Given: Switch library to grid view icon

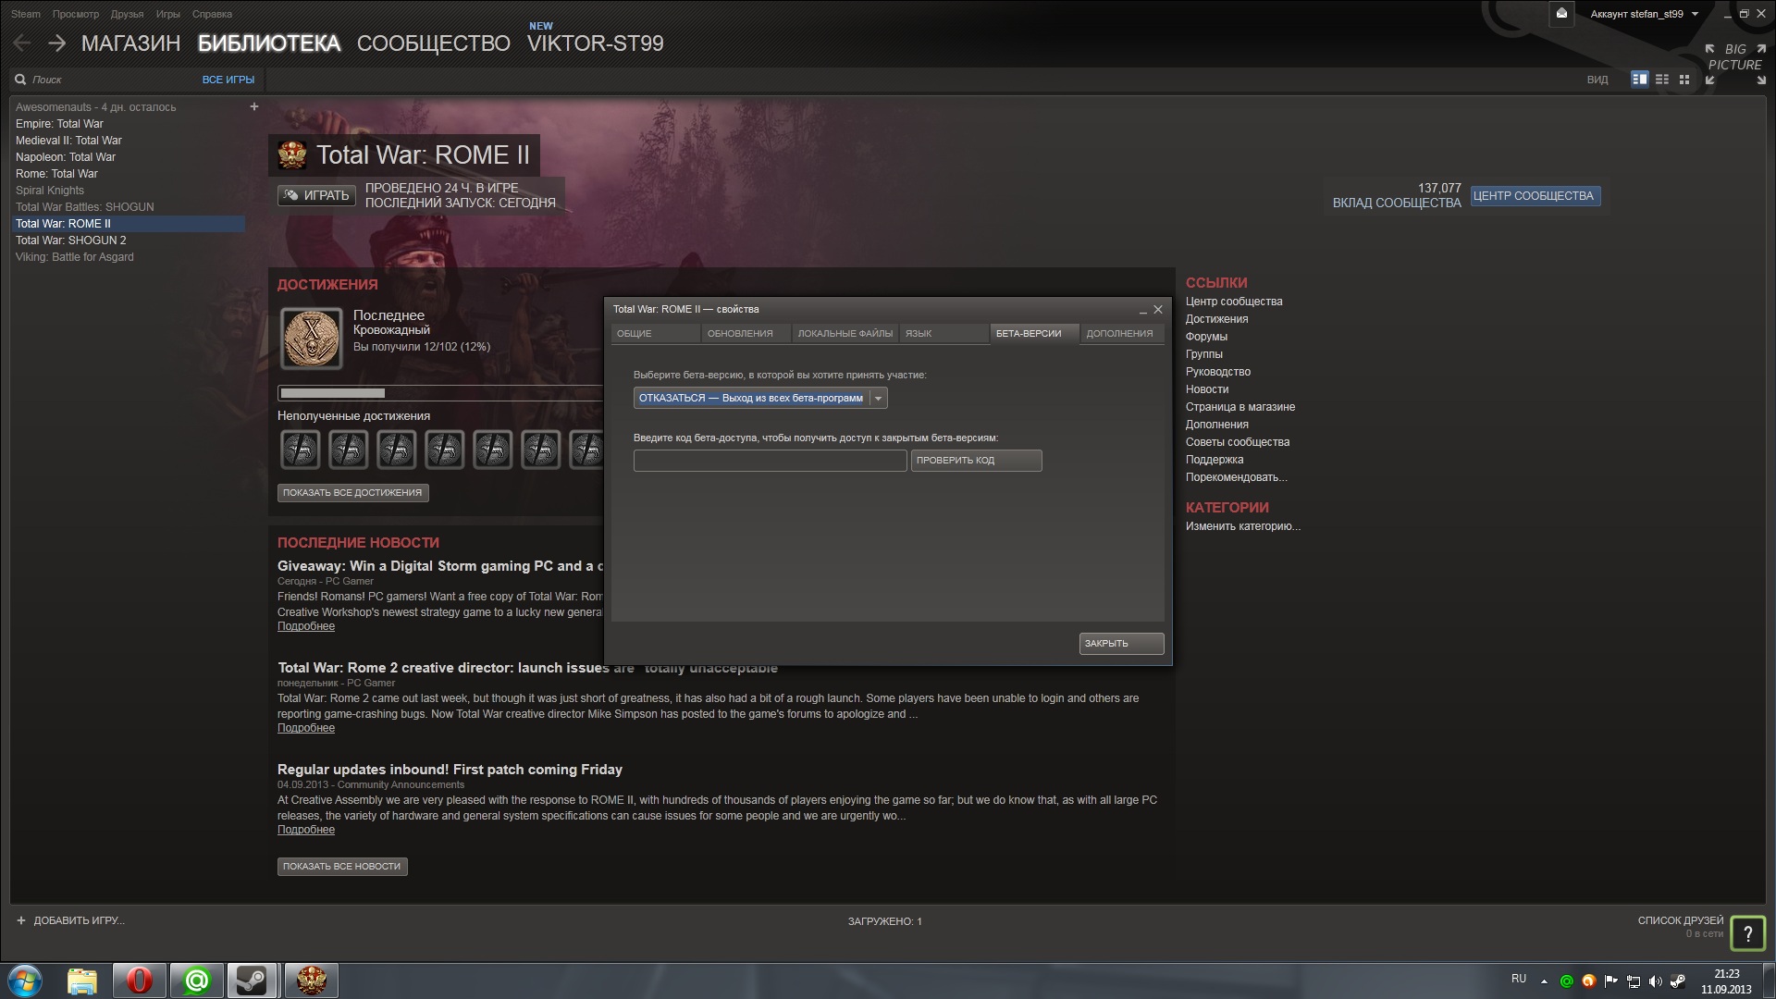Looking at the screenshot, I should (x=1684, y=80).
